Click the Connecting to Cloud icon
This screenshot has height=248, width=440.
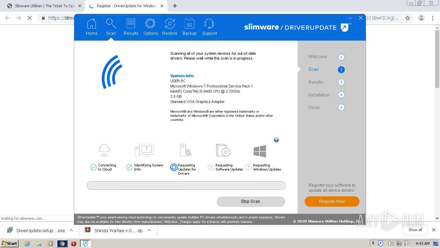tap(104, 151)
